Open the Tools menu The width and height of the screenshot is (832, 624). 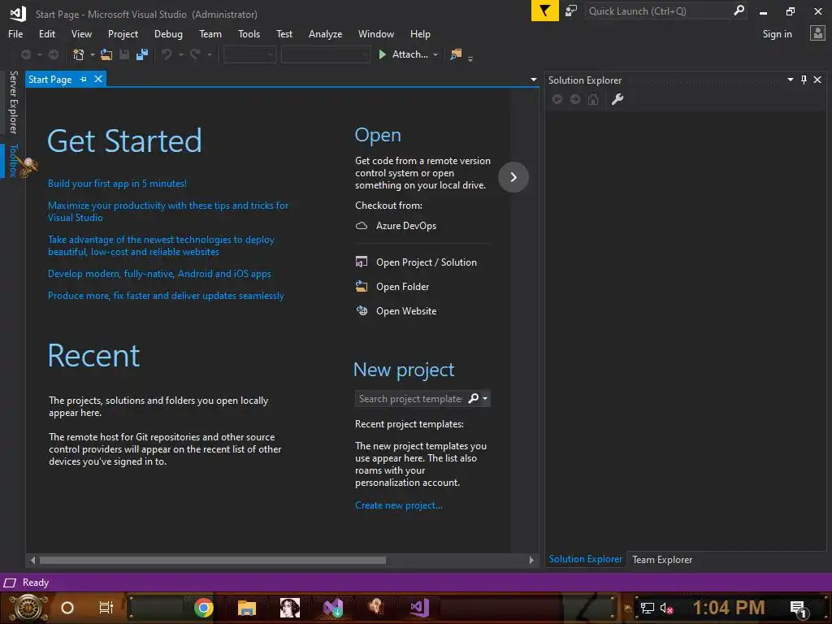coord(249,34)
